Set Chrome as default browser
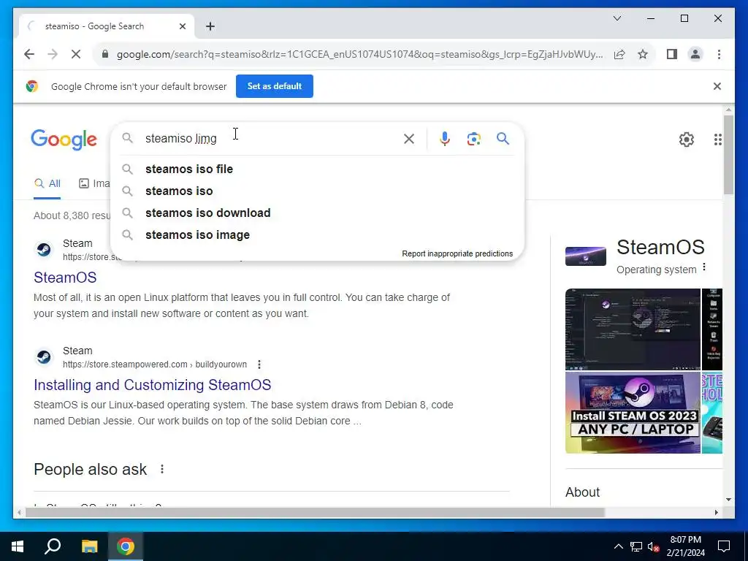748x561 pixels. tap(275, 86)
